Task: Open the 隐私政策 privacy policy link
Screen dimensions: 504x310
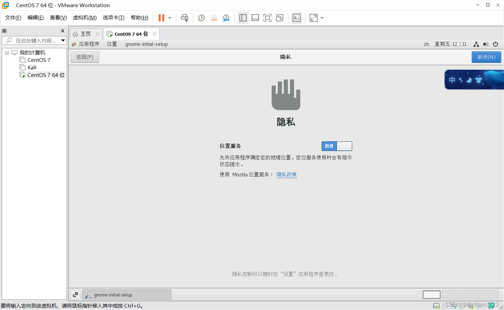Action: [287, 174]
